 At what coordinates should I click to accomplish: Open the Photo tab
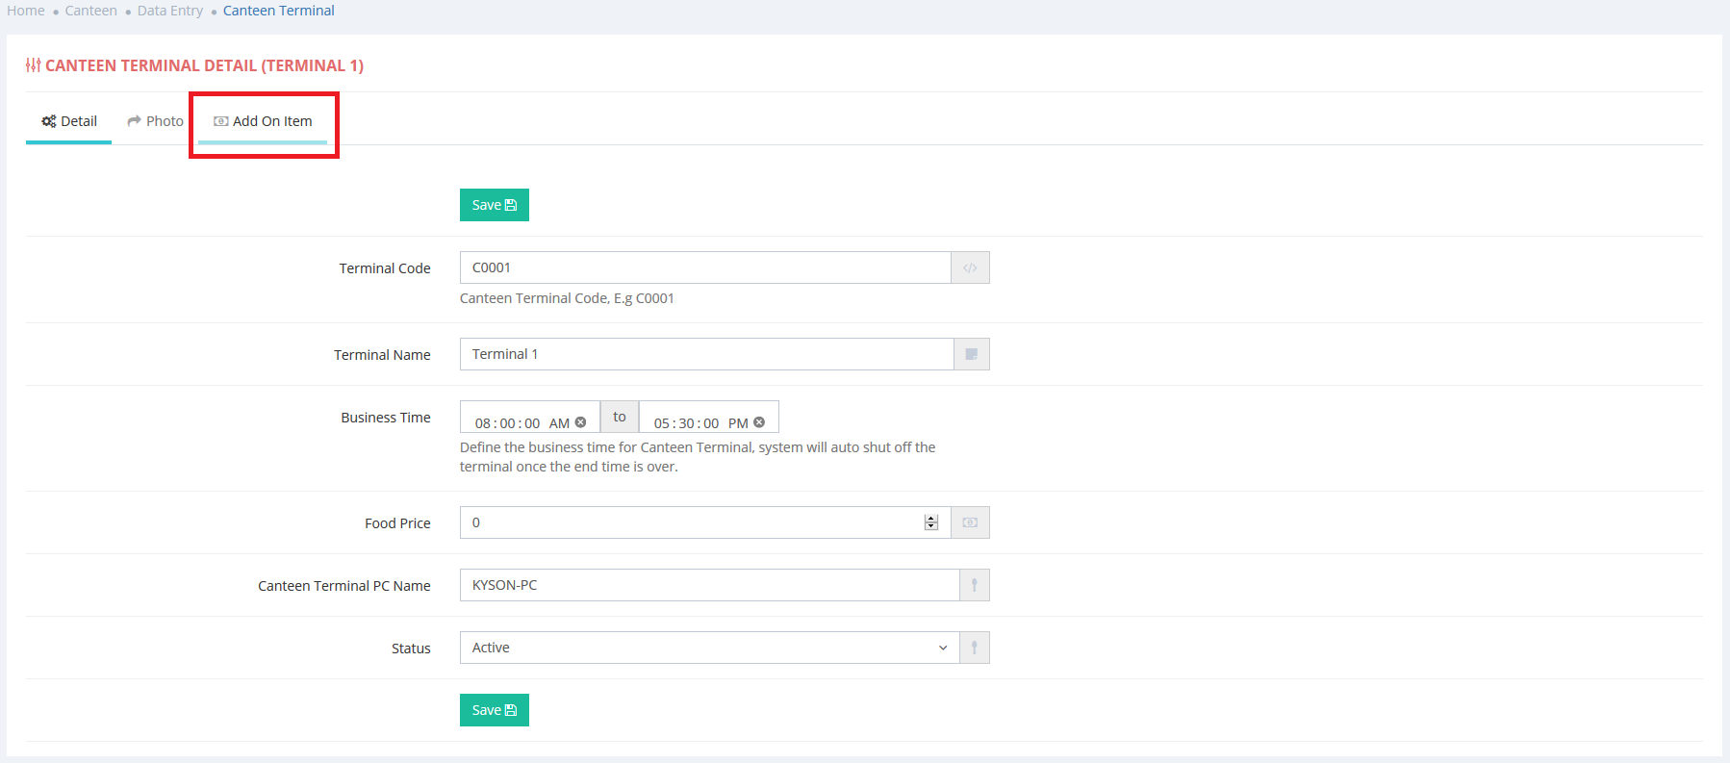155,121
